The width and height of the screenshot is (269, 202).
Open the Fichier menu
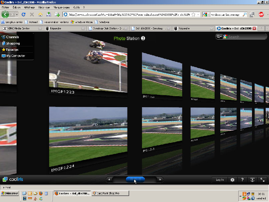[5, 7]
